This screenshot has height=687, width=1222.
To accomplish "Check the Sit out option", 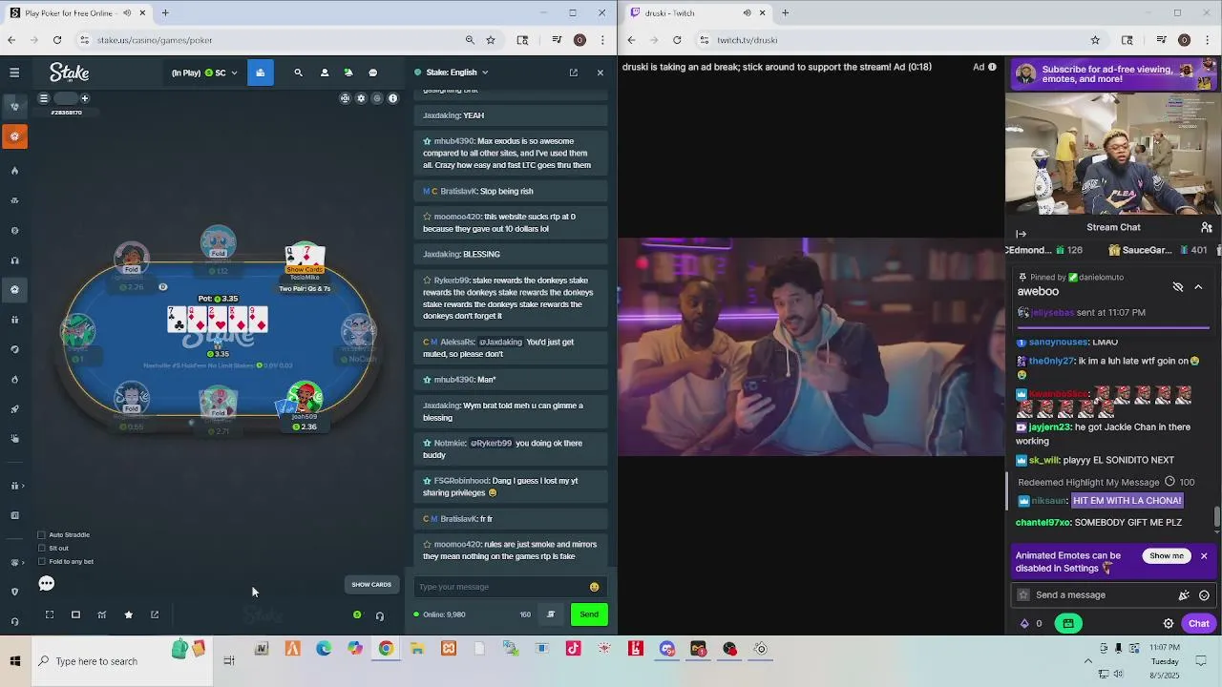I will (41, 548).
